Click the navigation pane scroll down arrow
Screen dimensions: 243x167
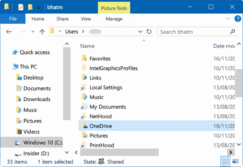pos(67,152)
